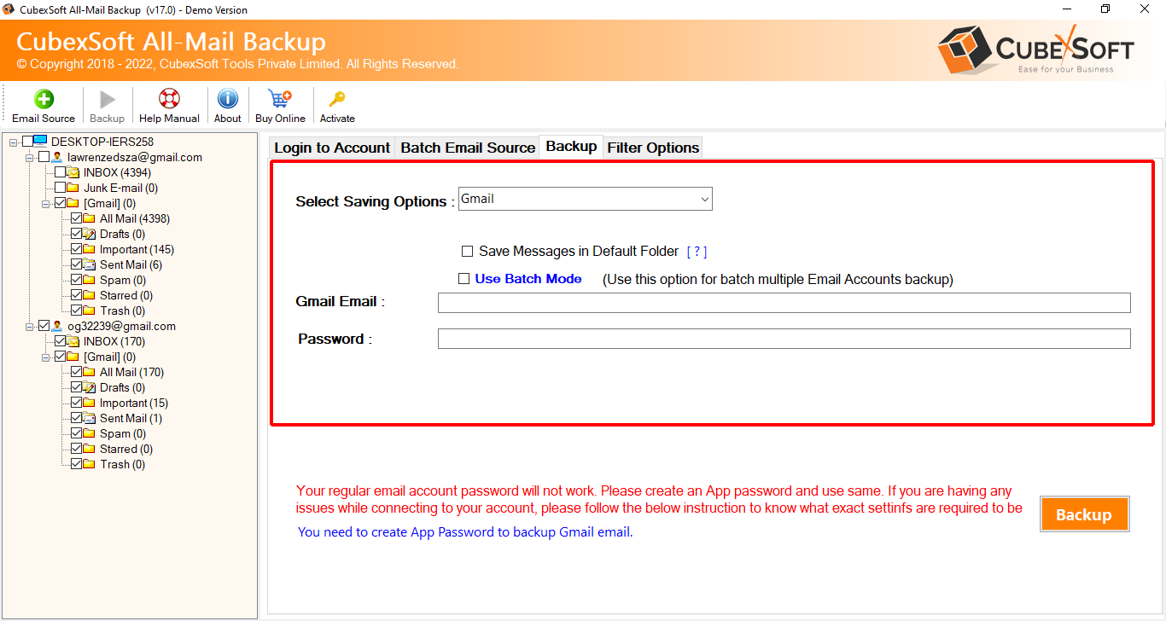
Task: Uncheck the All Mail (4398) checkbox
Action: [77, 218]
